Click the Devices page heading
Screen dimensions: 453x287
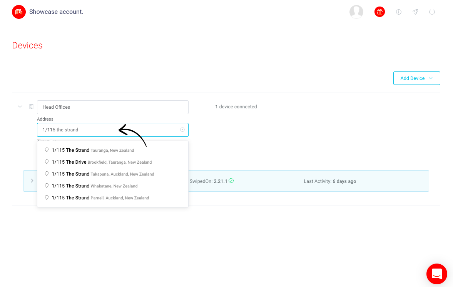click(x=27, y=45)
